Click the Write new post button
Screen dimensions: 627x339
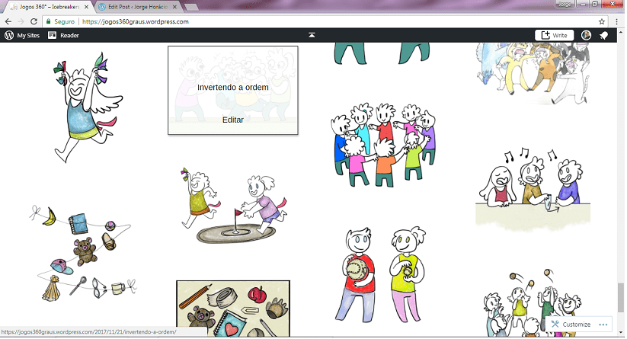tap(554, 35)
